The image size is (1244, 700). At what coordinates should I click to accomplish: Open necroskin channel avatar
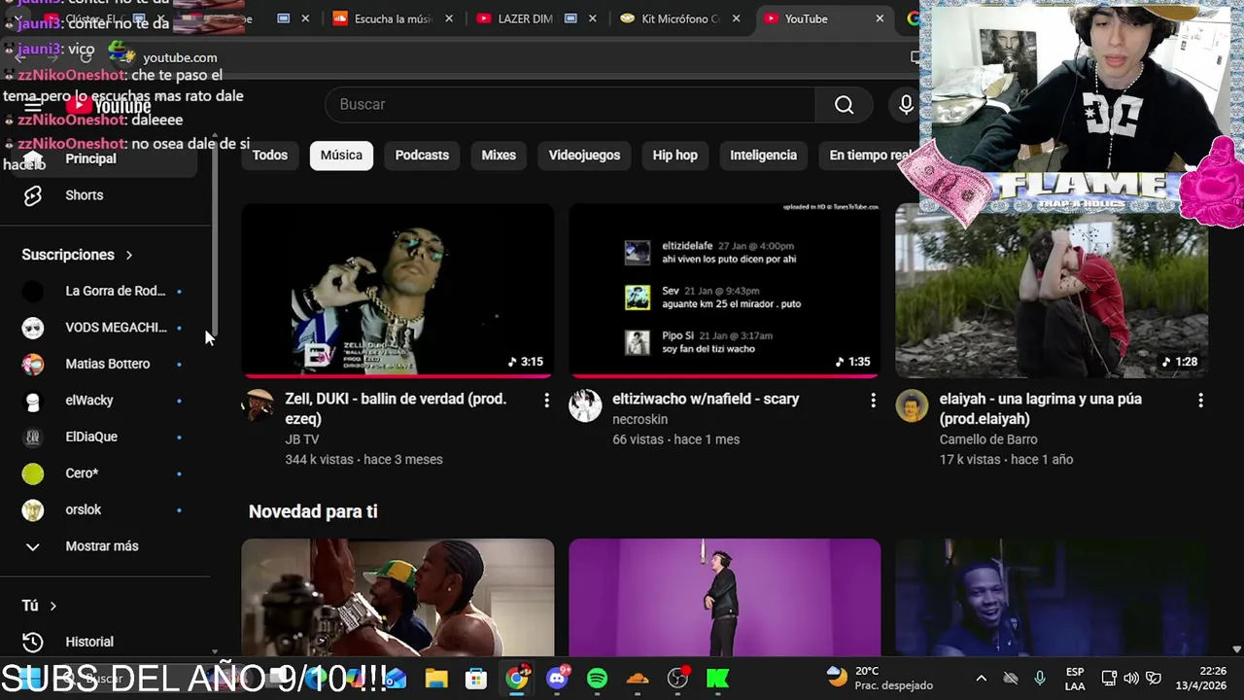click(585, 405)
